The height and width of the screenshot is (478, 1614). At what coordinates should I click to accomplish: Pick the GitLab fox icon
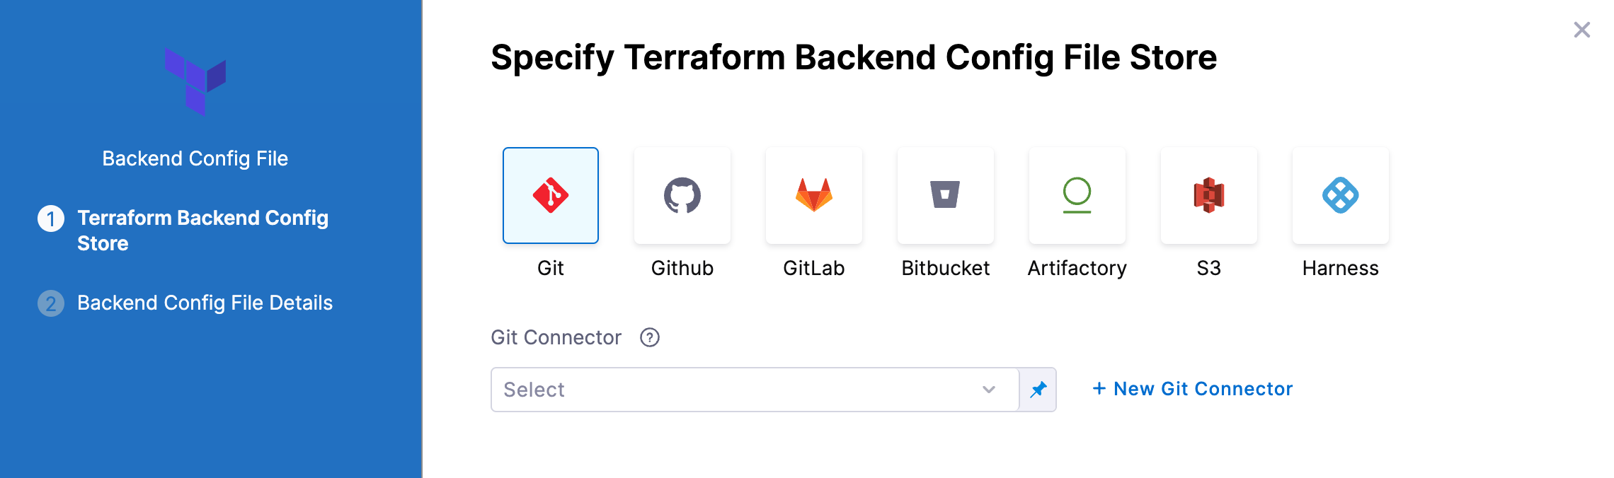click(x=814, y=195)
